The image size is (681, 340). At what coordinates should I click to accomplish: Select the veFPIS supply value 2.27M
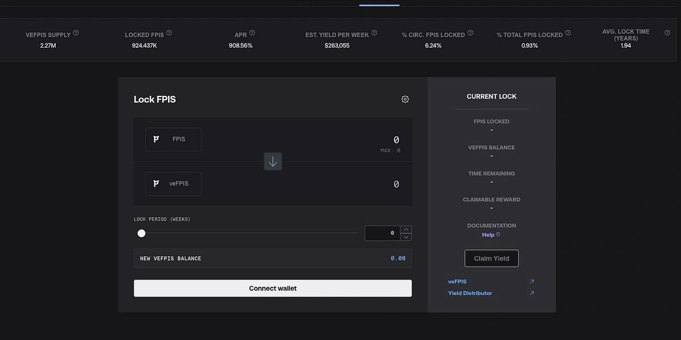[x=48, y=45]
